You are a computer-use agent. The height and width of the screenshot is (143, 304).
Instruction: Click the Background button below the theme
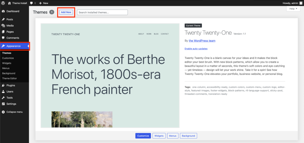click(x=189, y=136)
